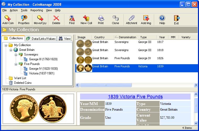Click the list scroll left arrow
The height and width of the screenshot is (131, 199).
[x=77, y=85]
